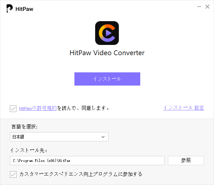Click the HitPaw Video Converter title text
Viewport: 214px width, 185px height.
(x=107, y=53)
